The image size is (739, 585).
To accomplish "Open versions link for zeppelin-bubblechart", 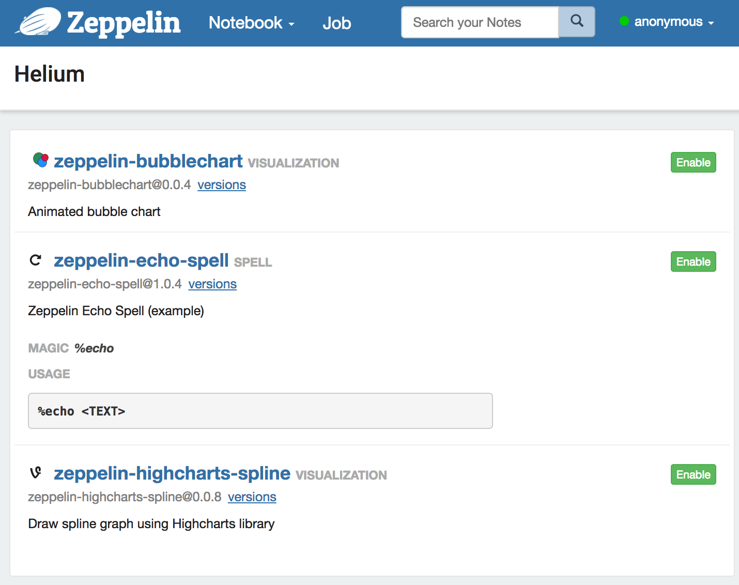I will pyautogui.click(x=221, y=185).
